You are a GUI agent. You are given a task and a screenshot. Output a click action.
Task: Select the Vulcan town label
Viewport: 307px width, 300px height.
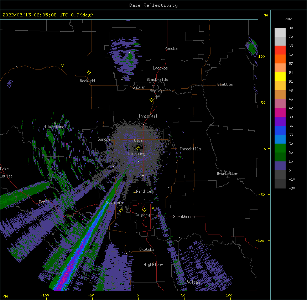[x=193, y=282]
